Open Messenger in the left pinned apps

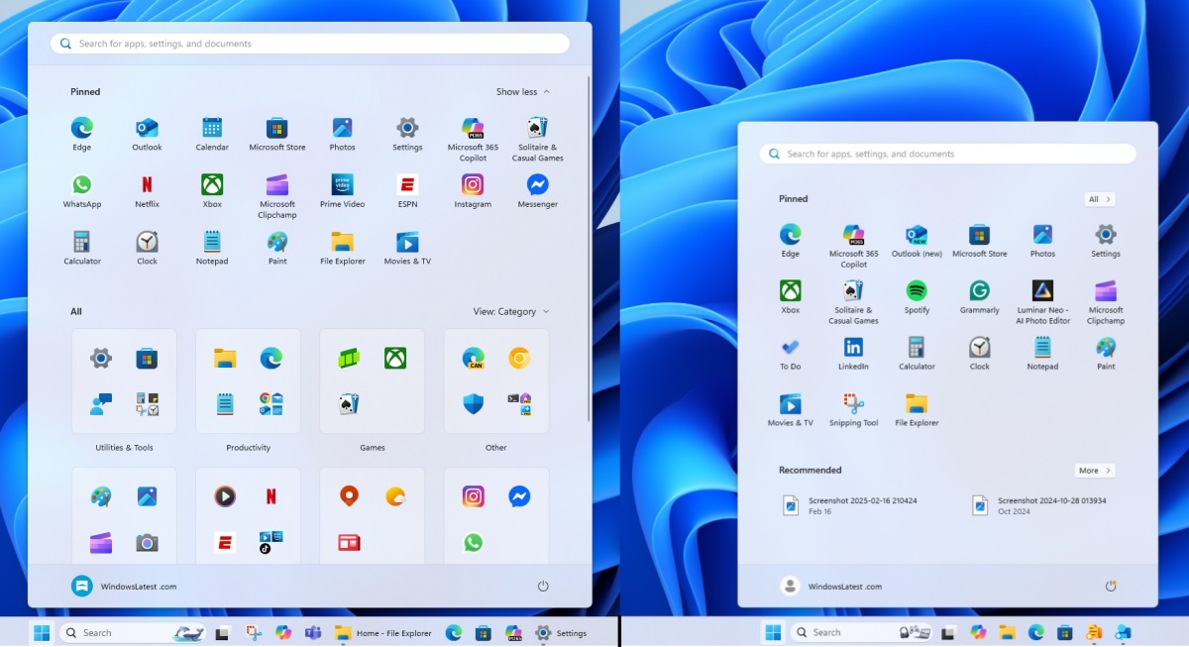coord(538,191)
